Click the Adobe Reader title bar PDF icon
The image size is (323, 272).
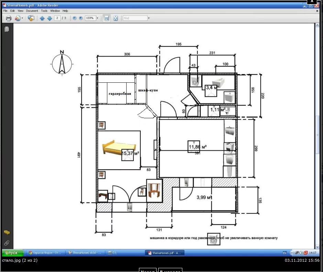4,6
